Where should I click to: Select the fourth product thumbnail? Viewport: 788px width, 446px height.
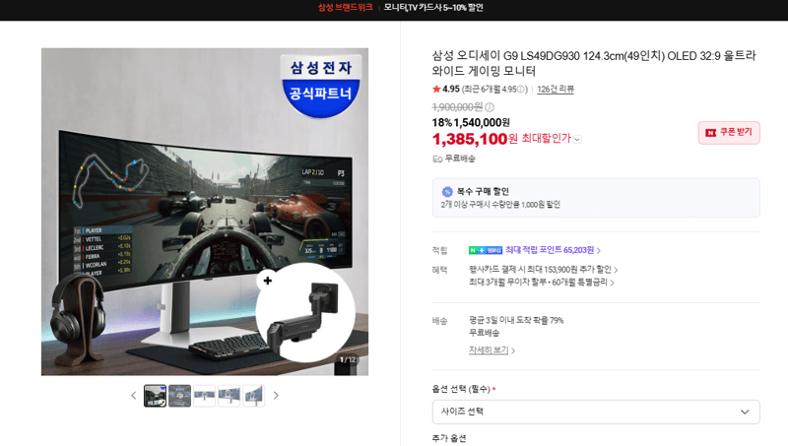pos(230,396)
